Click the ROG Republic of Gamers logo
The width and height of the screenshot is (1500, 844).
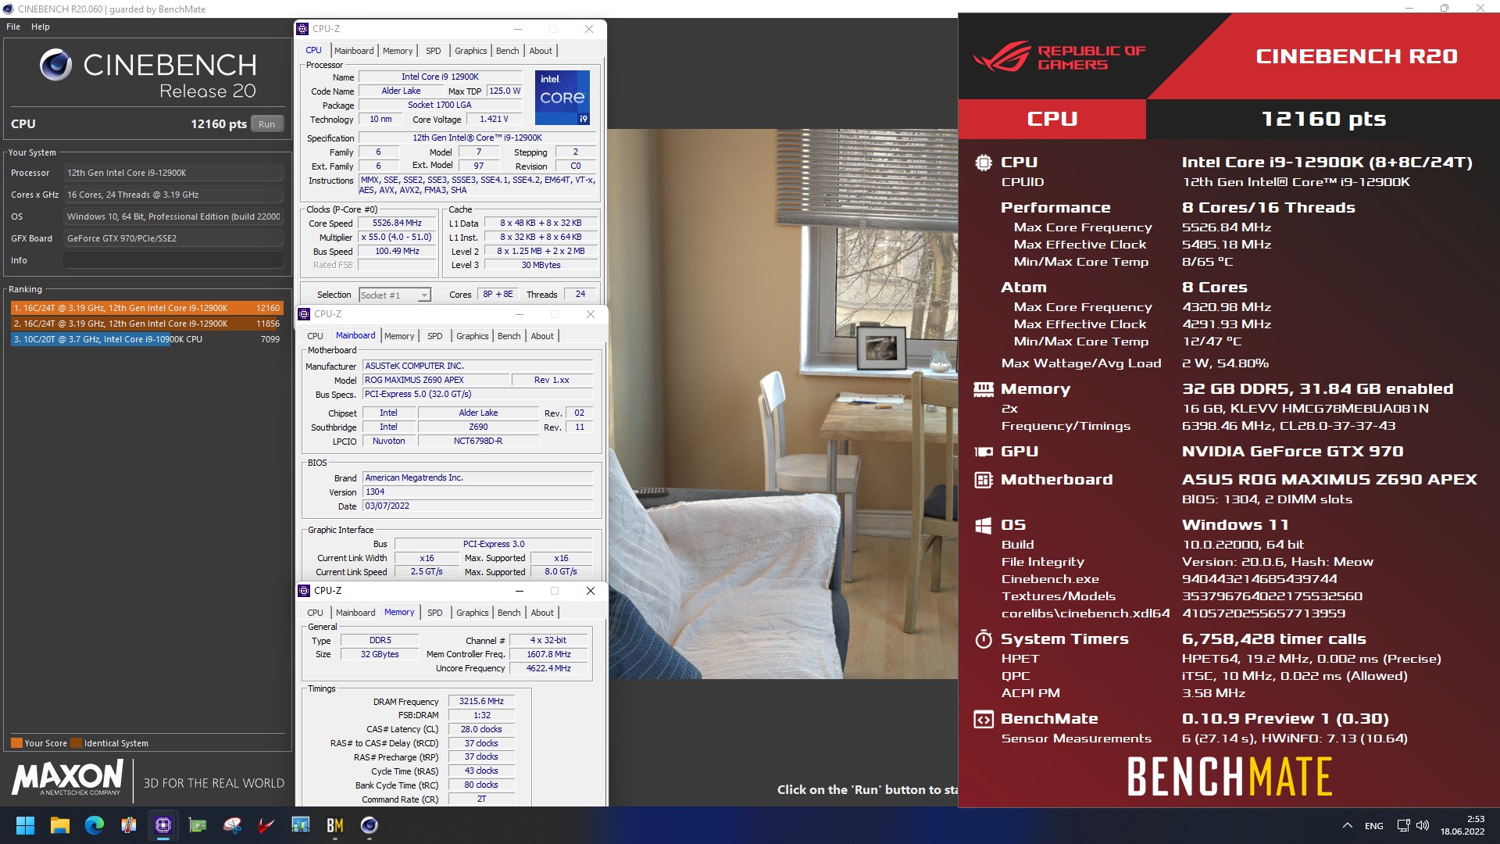1059,57
